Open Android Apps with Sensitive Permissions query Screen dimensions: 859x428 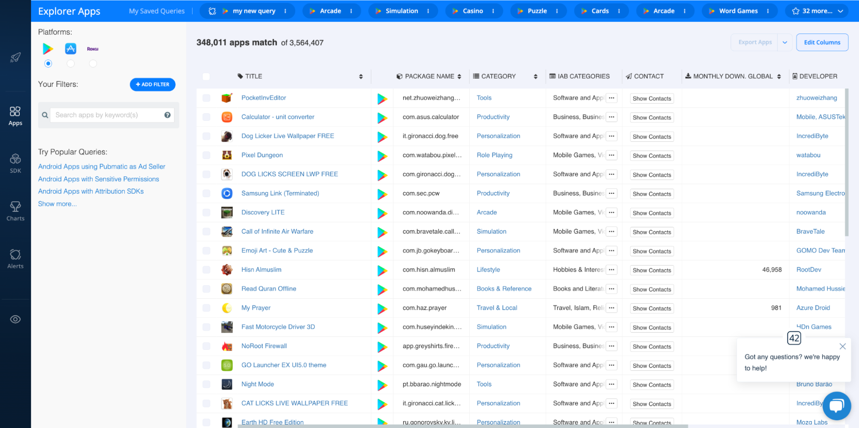click(98, 179)
